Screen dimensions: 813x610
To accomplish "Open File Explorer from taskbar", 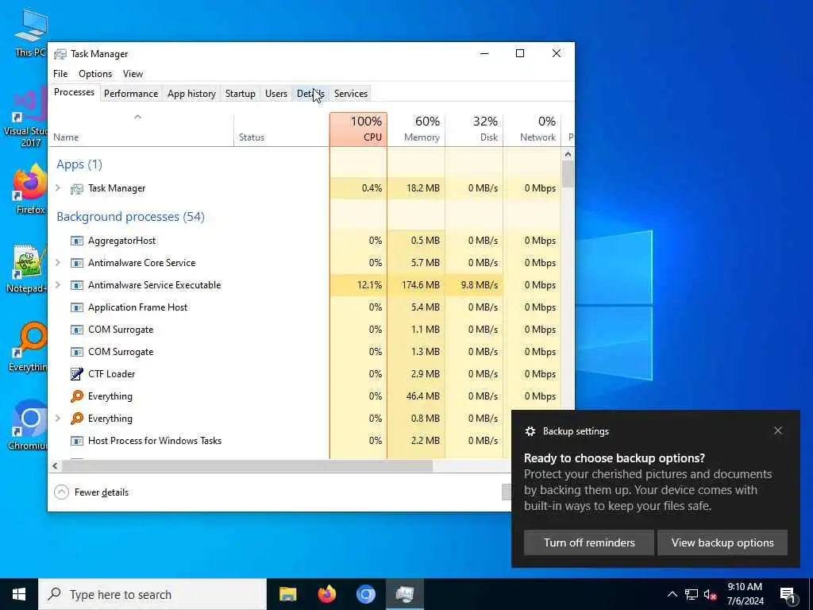I will point(287,594).
